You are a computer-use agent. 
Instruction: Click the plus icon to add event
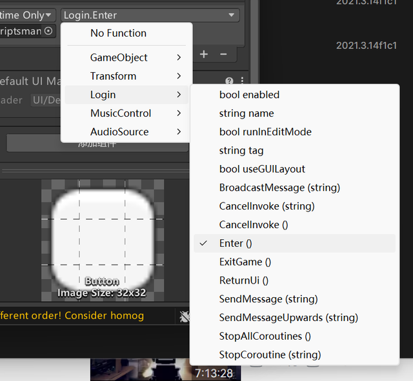(204, 54)
